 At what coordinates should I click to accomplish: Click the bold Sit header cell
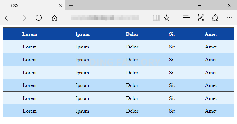click(172, 34)
